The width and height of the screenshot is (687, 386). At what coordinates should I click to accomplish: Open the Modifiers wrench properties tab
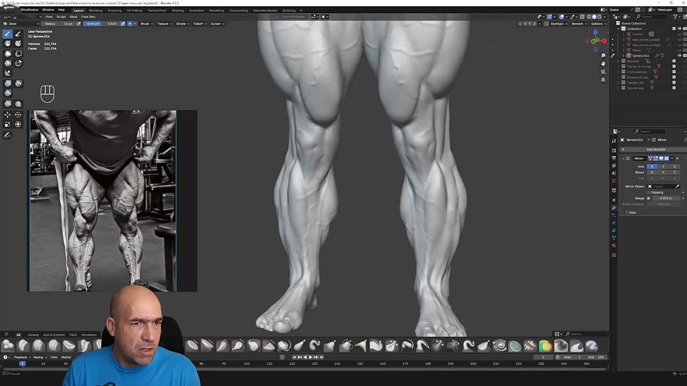coord(614,208)
